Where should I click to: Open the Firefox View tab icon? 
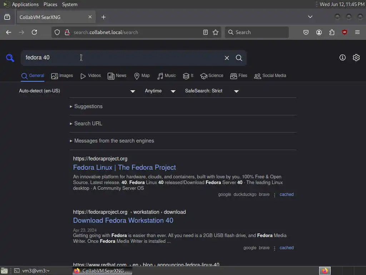click(x=7, y=17)
